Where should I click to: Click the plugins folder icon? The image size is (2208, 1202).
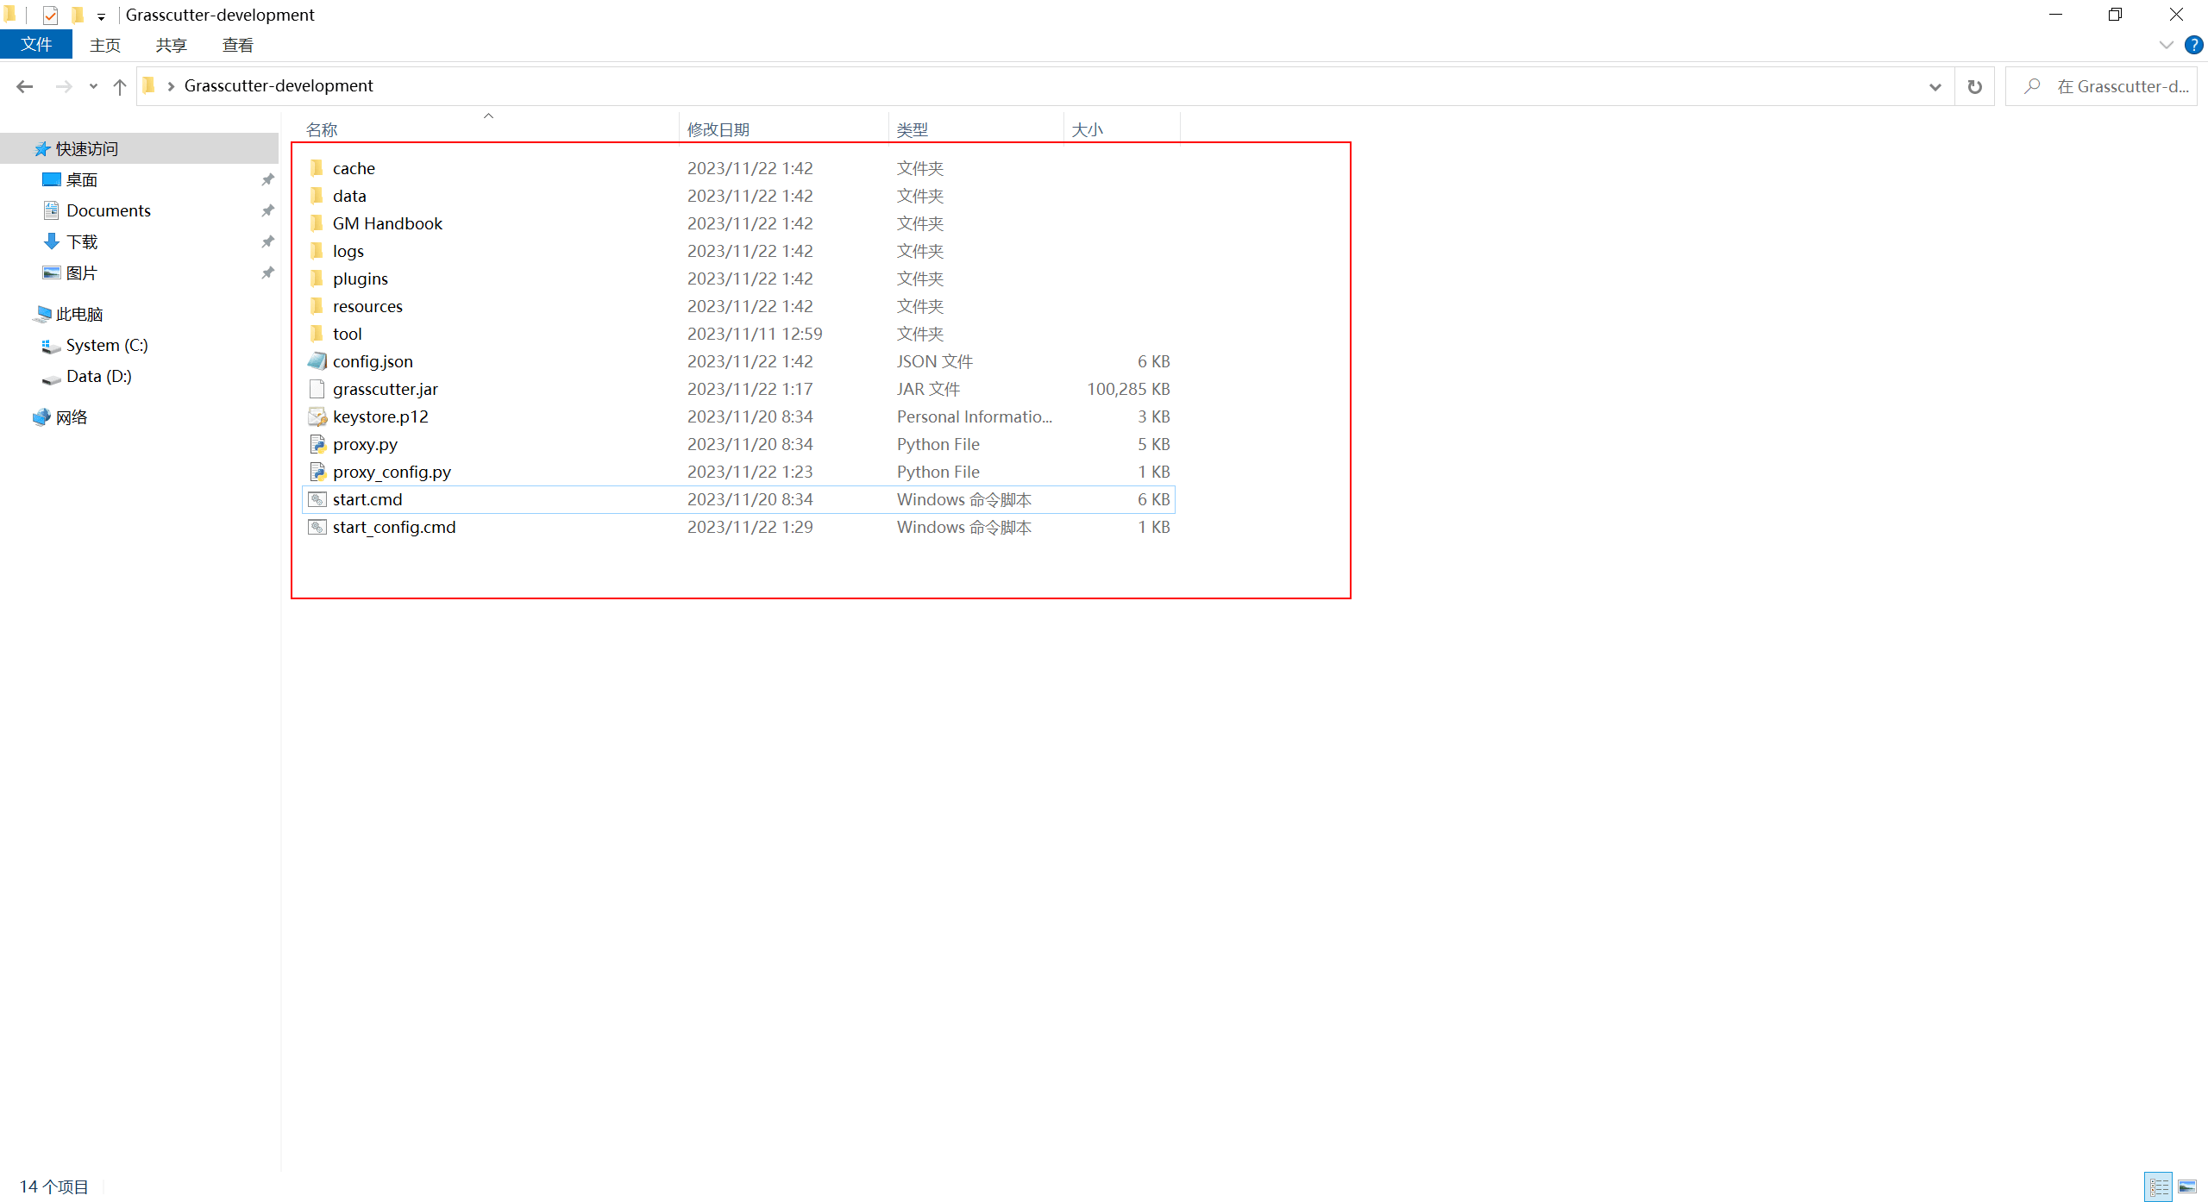[x=317, y=279]
